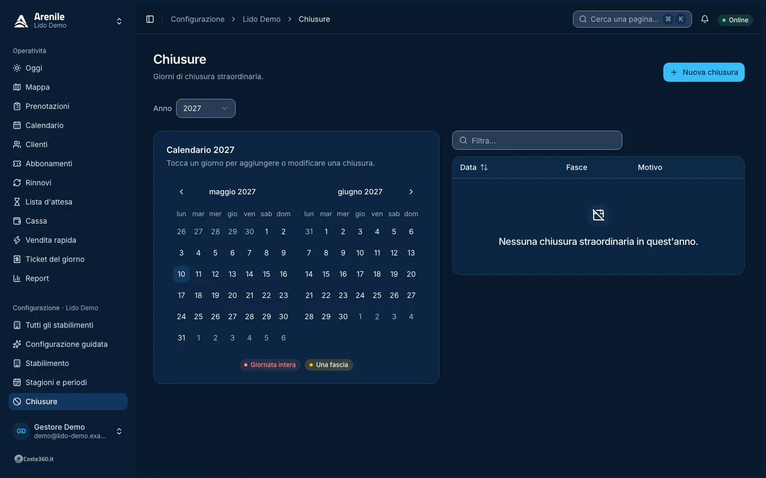Select 10 maggio 2027 in calendar
The image size is (766, 478).
[181, 274]
